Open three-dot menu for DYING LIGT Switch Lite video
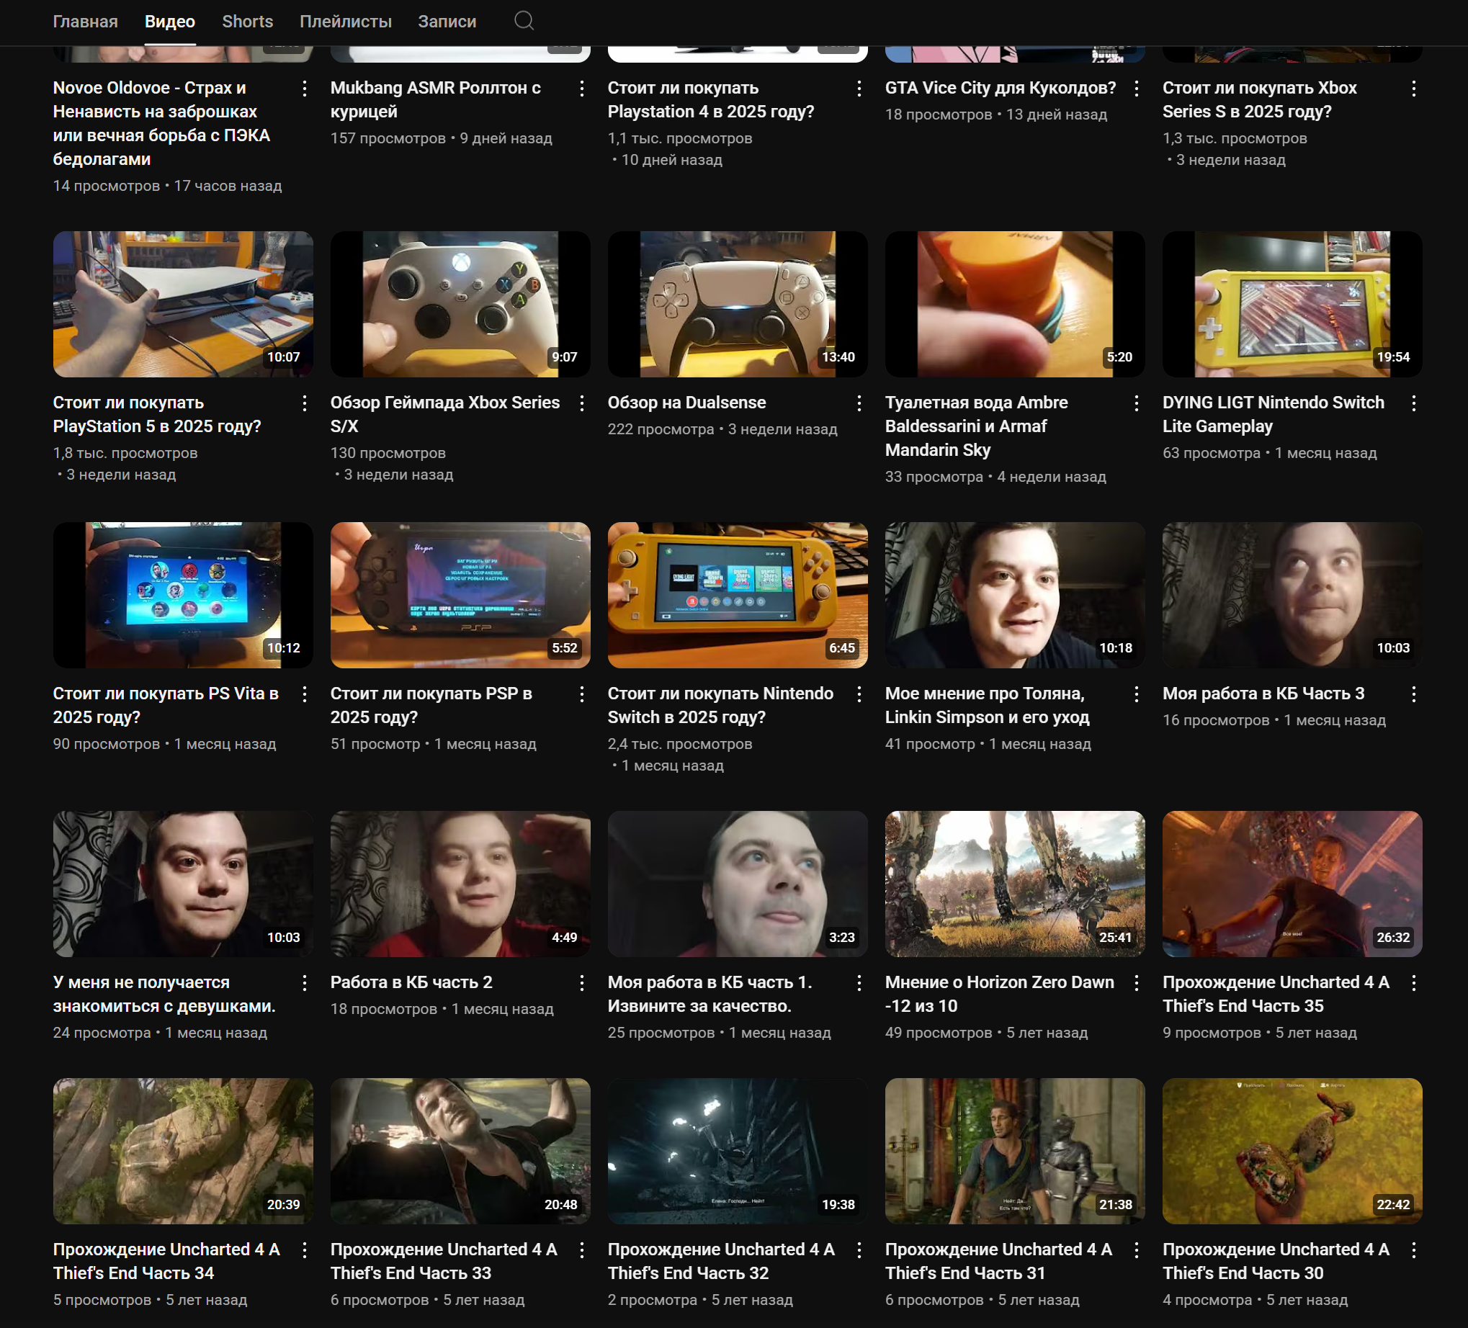1468x1328 pixels. tap(1413, 403)
